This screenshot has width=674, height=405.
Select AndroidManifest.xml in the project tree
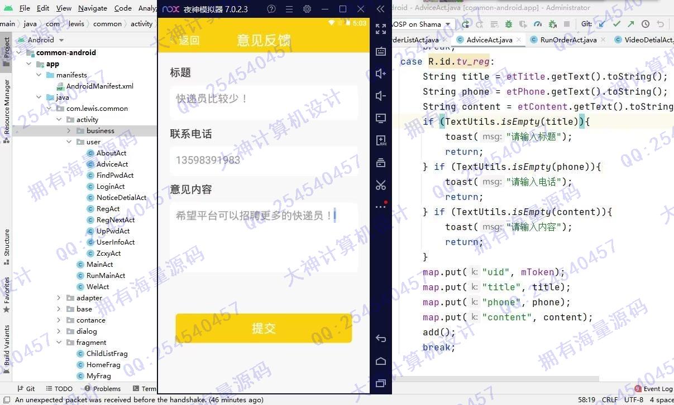(x=95, y=86)
